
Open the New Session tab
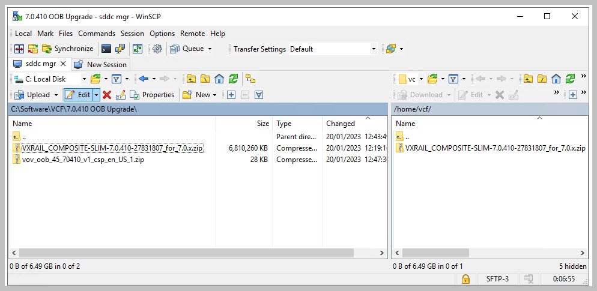(x=100, y=64)
